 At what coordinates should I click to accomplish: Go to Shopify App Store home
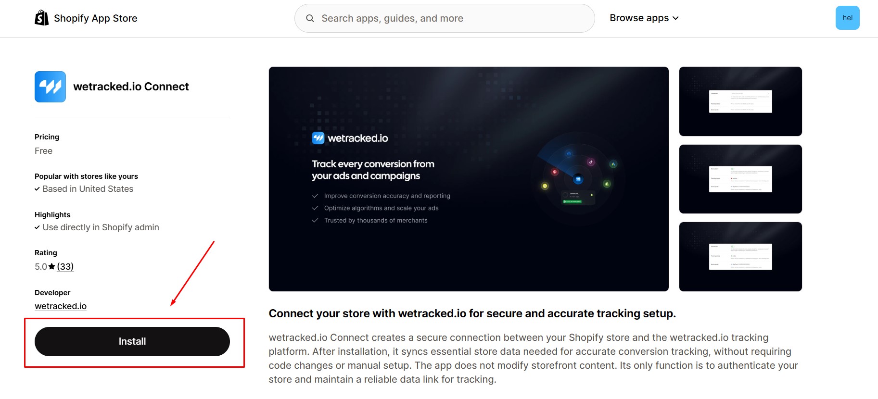tap(95, 18)
